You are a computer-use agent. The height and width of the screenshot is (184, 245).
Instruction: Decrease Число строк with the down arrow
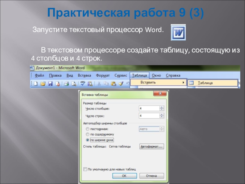[162, 117]
